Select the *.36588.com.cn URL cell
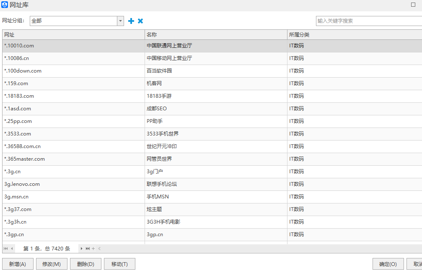The height and width of the screenshot is (271, 422). (73, 146)
